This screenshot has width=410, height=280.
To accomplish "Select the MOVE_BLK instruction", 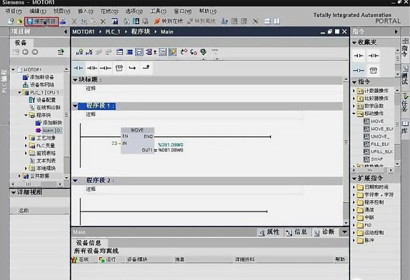I will pyautogui.click(x=378, y=129).
